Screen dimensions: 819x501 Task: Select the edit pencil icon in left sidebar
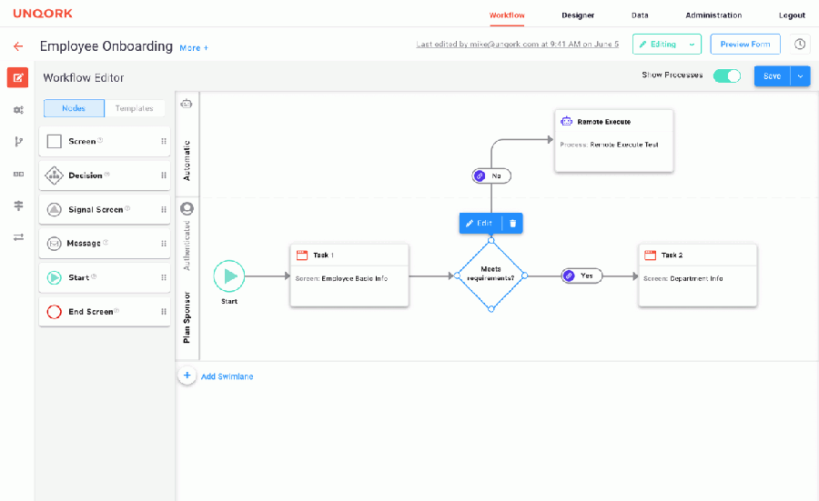click(18, 78)
